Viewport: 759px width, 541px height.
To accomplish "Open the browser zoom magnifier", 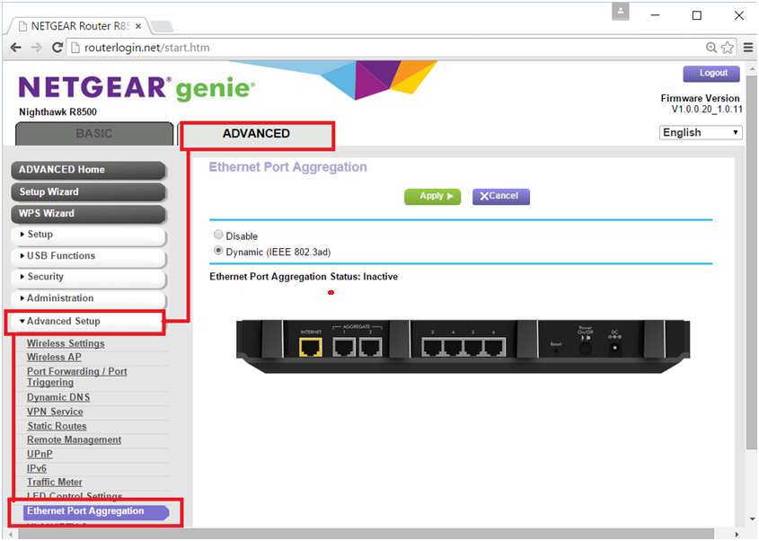I will (x=712, y=47).
